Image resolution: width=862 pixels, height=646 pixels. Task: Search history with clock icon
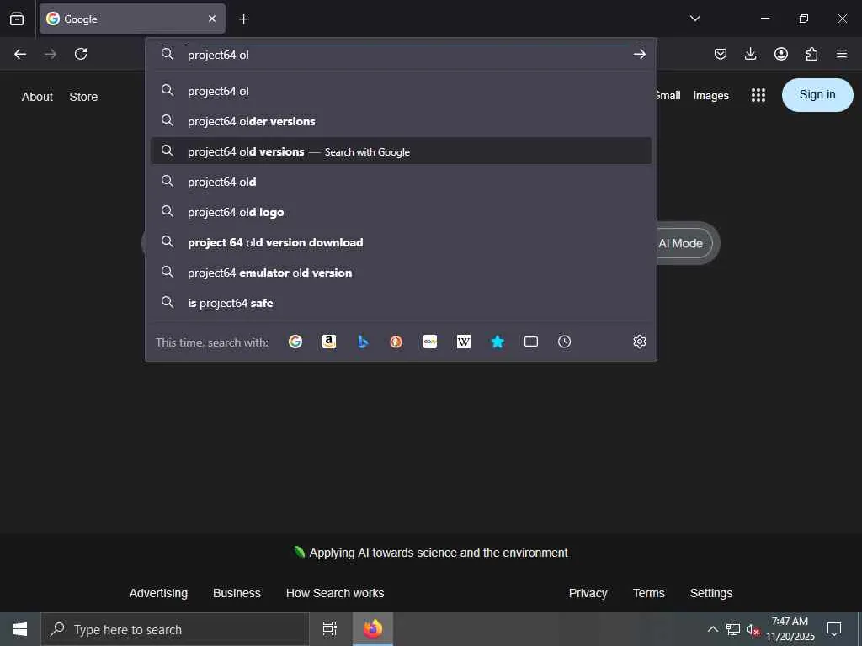565,342
